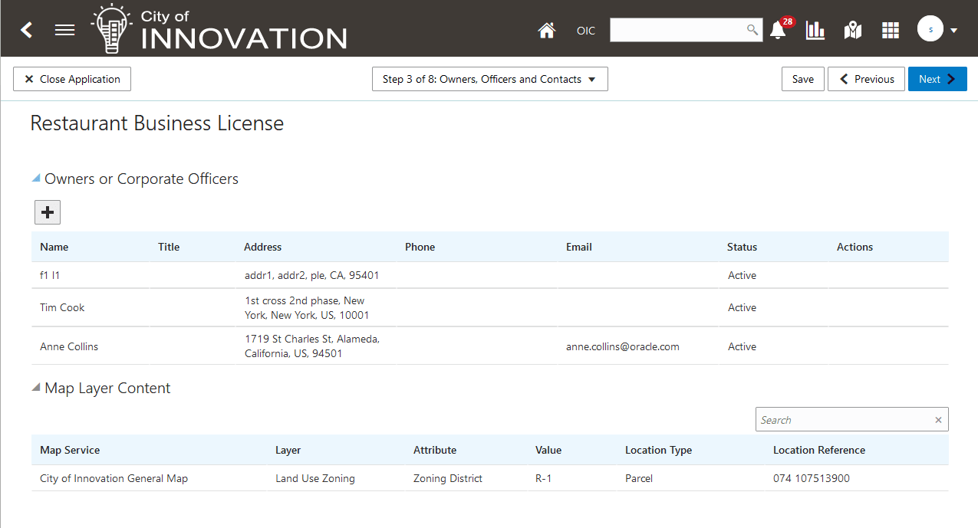The width and height of the screenshot is (978, 528).
Task: Collapse the Map Layer Content section
Action: 36,387
